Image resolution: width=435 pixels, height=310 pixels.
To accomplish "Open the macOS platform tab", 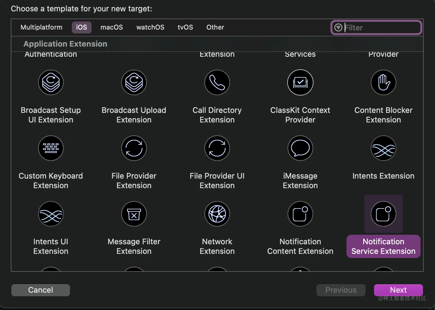I will pos(112,27).
